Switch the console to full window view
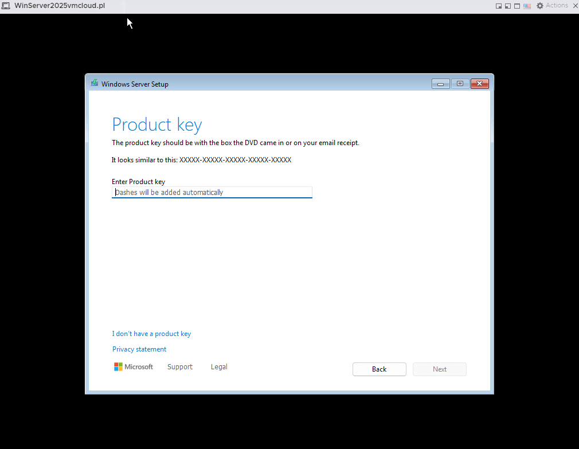 pos(517,6)
